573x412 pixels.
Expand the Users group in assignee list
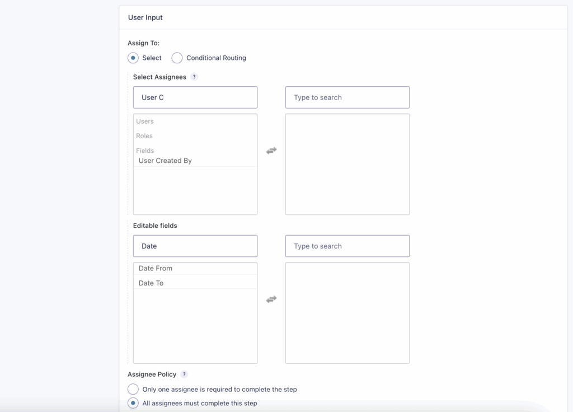pos(145,121)
